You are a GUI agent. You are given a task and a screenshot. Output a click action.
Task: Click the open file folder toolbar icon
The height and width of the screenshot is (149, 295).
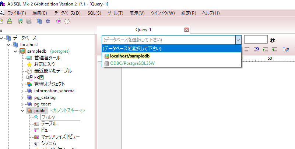tap(10, 21)
